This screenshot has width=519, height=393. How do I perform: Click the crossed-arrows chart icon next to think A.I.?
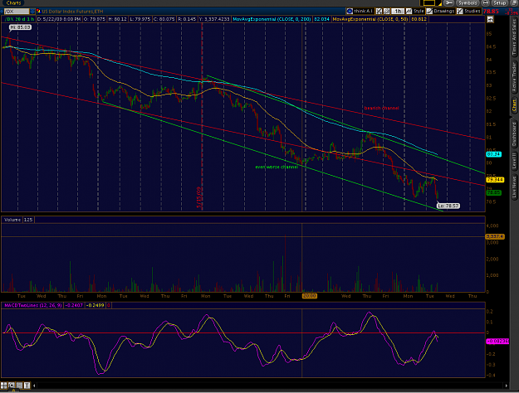click(379, 11)
